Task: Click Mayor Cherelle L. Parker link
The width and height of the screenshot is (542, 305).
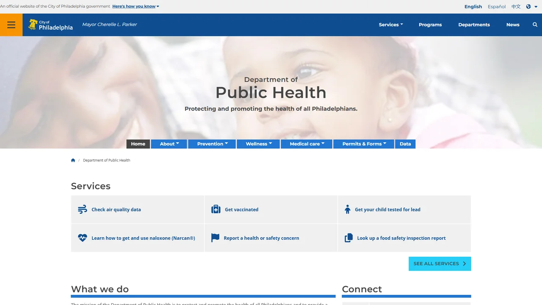Action: pyautogui.click(x=109, y=24)
